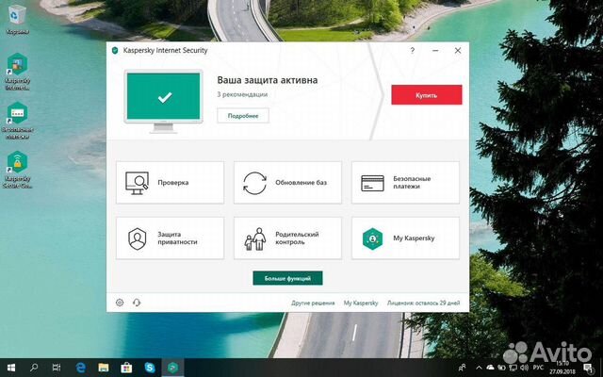
Task: Click the privacy shield person icon
Action: (x=138, y=238)
